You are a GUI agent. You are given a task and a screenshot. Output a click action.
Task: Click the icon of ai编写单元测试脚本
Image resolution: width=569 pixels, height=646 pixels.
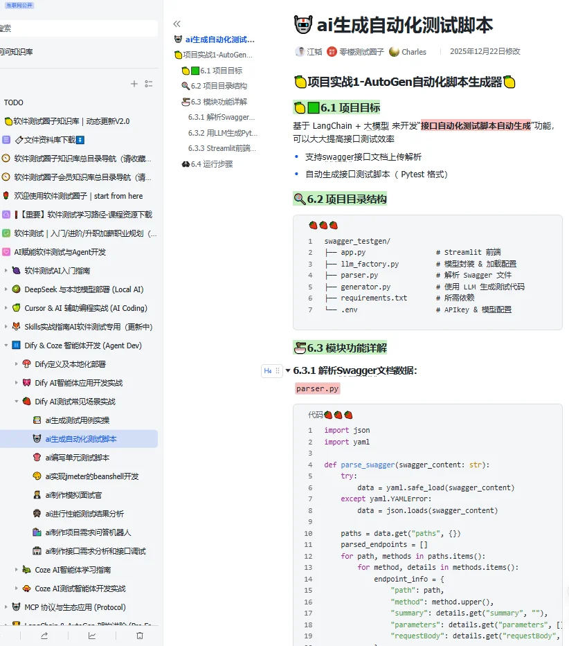tap(37, 457)
